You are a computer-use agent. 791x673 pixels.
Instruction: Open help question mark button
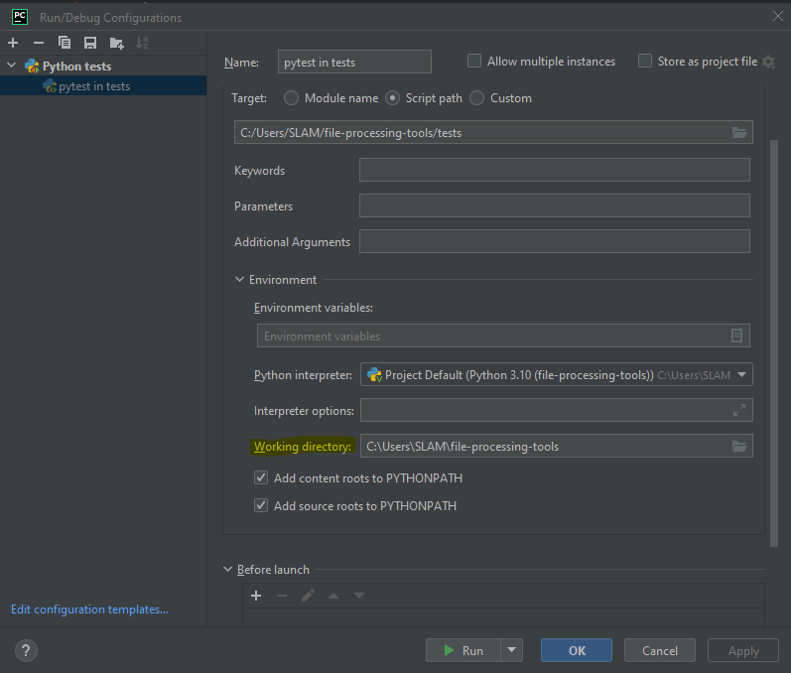pos(26,650)
